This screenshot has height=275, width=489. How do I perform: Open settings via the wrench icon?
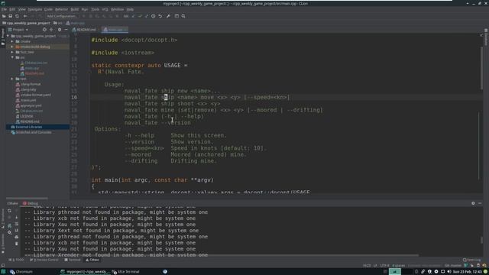click(168, 16)
